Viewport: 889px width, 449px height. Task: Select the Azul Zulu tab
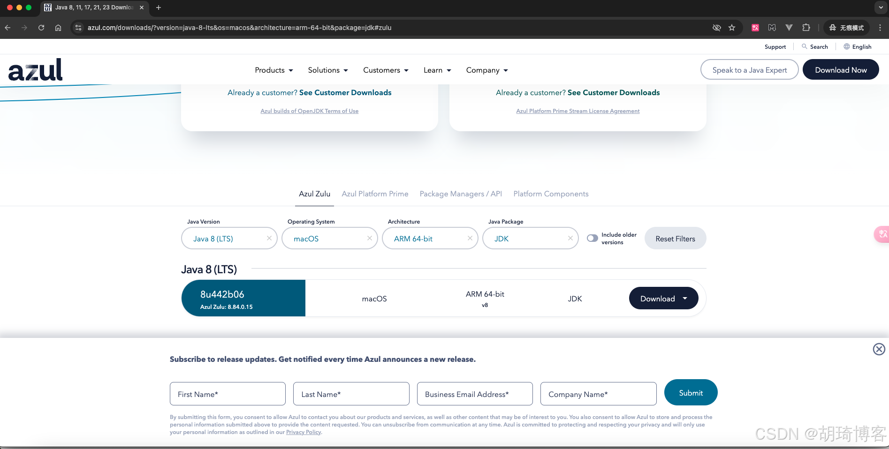click(x=314, y=194)
